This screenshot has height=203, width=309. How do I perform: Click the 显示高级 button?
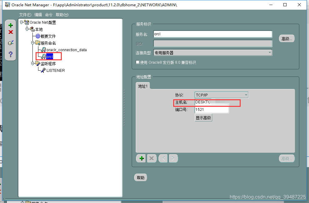[204, 118]
